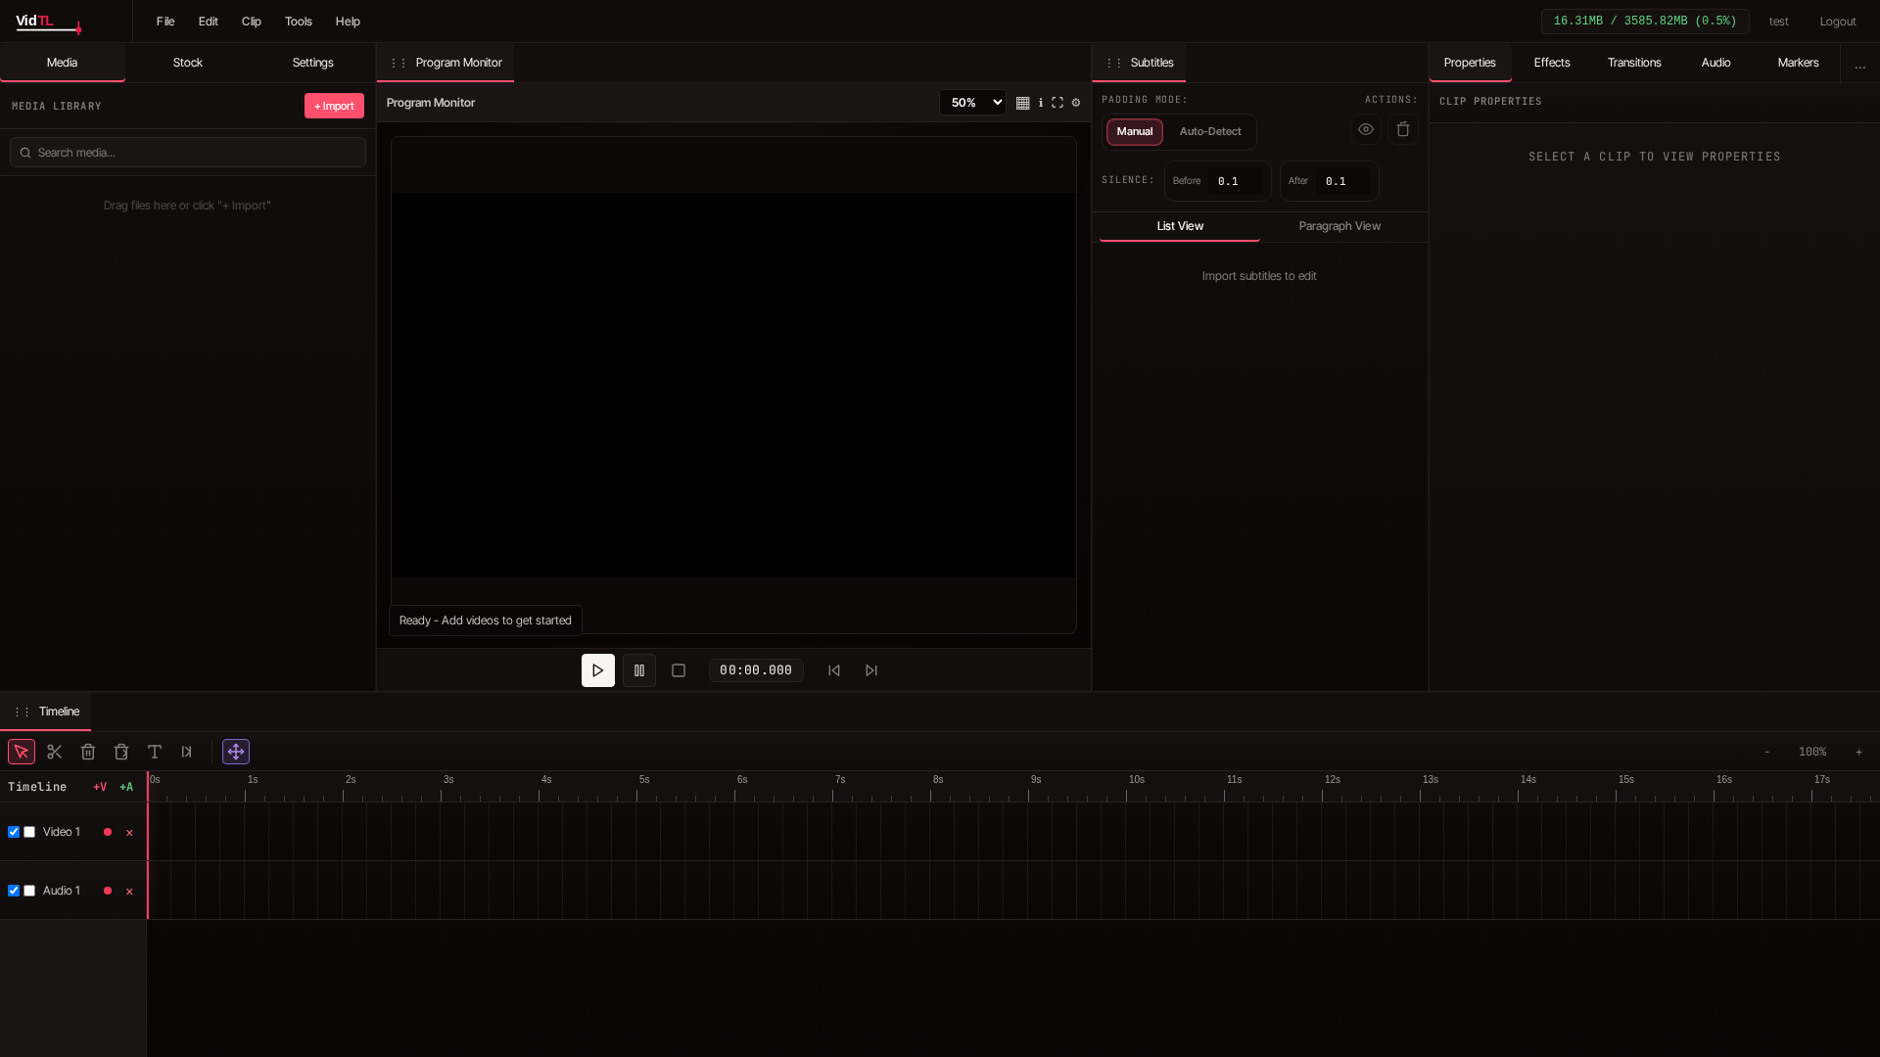Click the ripple delete trash icon with arrow
This screenshot has height=1057, width=1880.
121,752
